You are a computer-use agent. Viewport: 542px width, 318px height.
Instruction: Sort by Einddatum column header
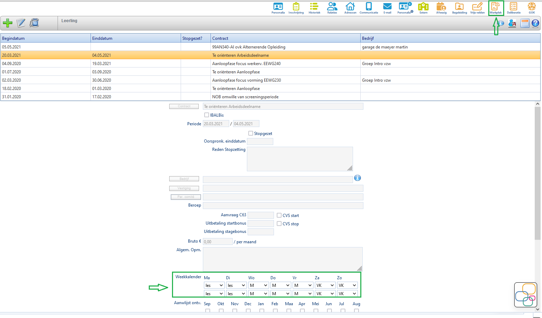[136, 38]
